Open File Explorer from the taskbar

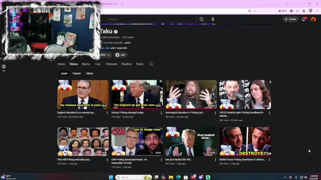tap(171, 177)
